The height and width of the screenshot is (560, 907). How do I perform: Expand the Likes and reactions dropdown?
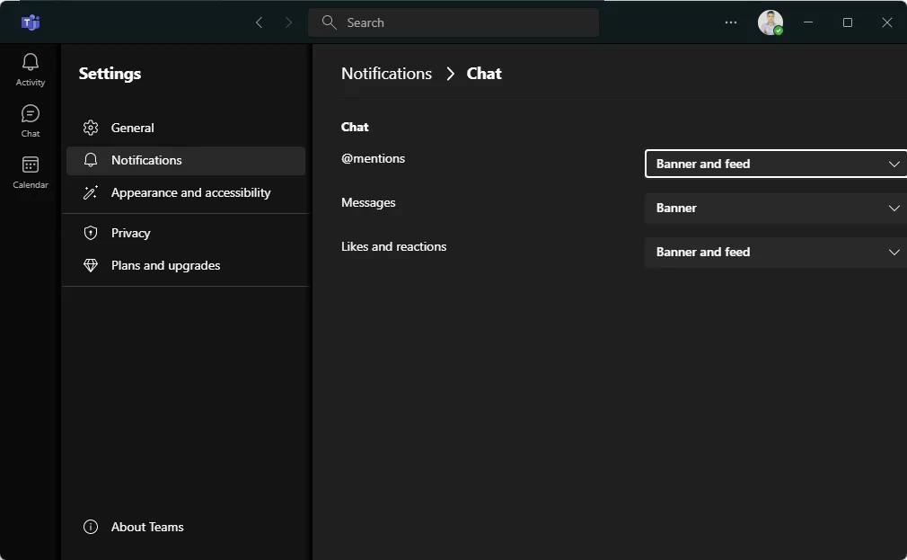click(x=776, y=252)
